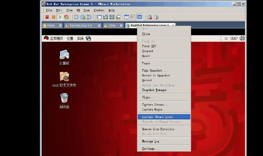Open Message Log from the context menu
The height and width of the screenshot is (156, 263).
tap(164, 141)
